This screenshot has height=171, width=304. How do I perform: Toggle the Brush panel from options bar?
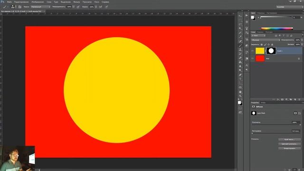pyautogui.click(x=20, y=7)
